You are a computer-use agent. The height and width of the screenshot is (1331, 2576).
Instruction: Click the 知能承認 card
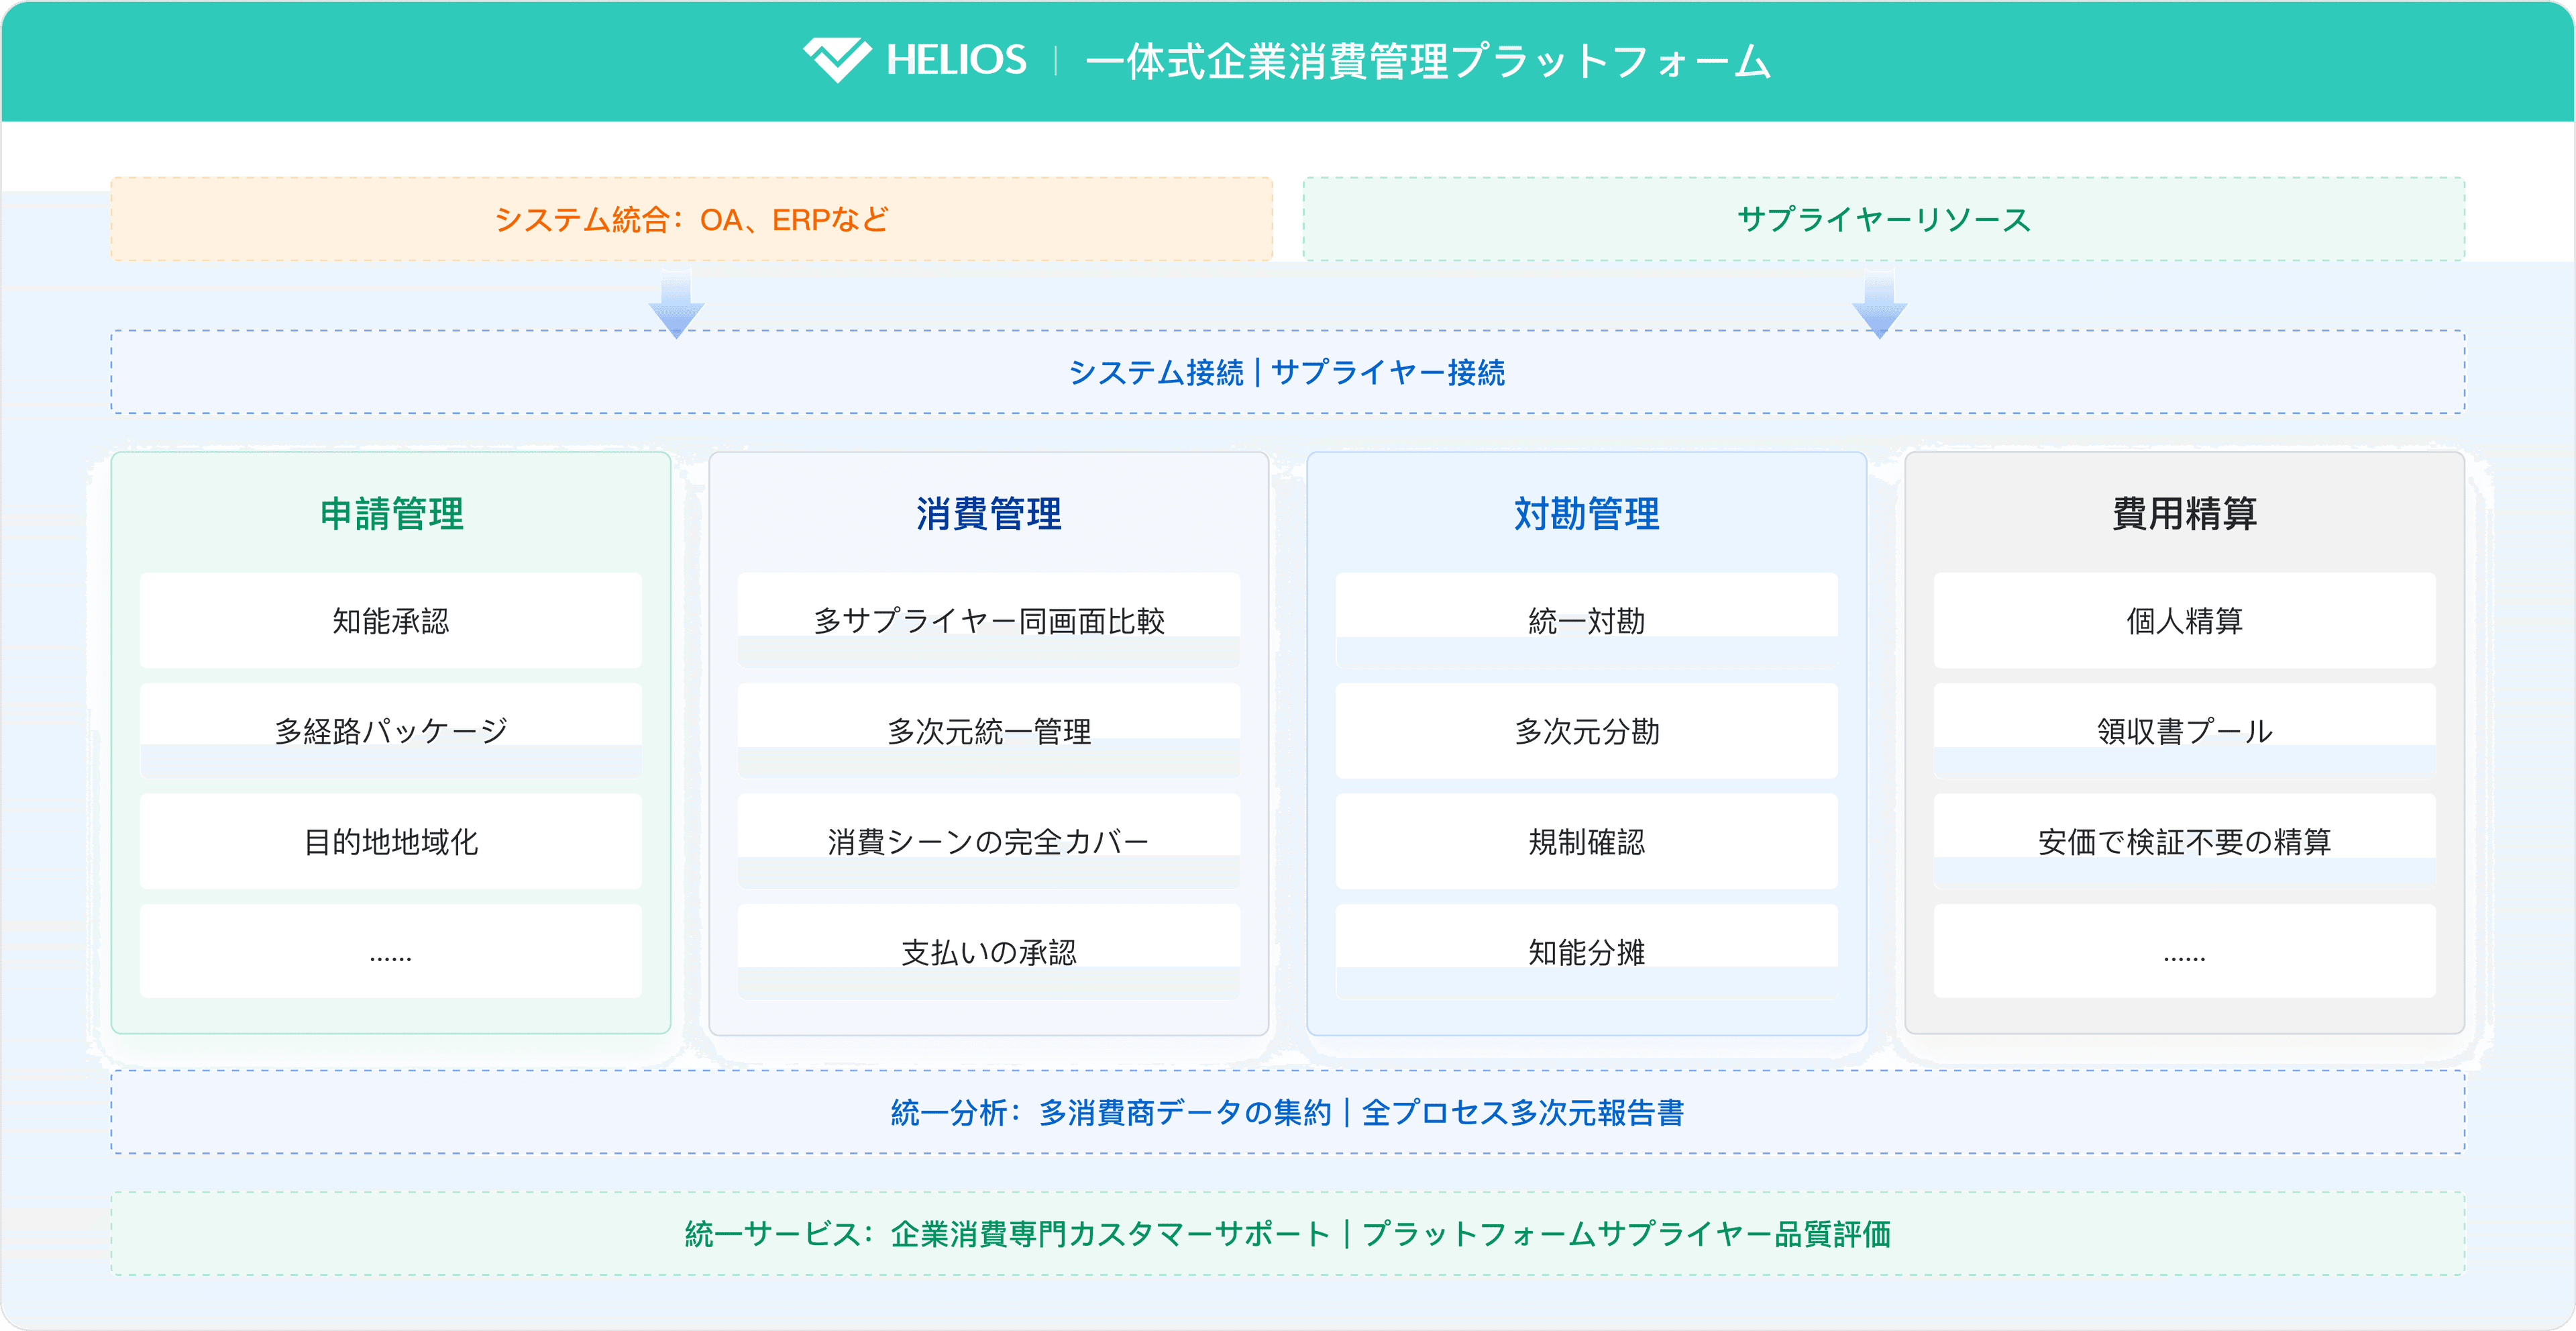point(391,620)
